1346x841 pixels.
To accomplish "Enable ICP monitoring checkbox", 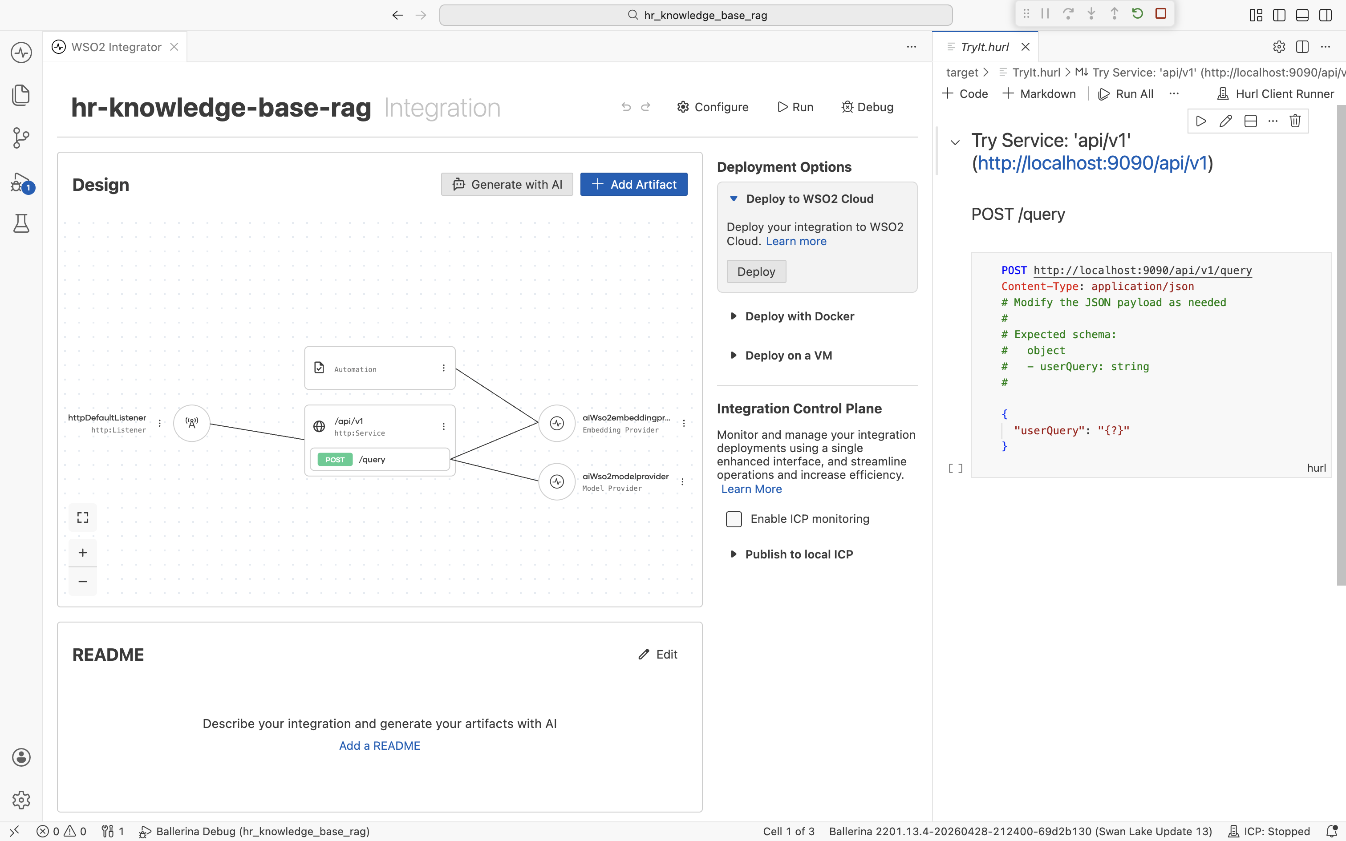I will click(734, 519).
